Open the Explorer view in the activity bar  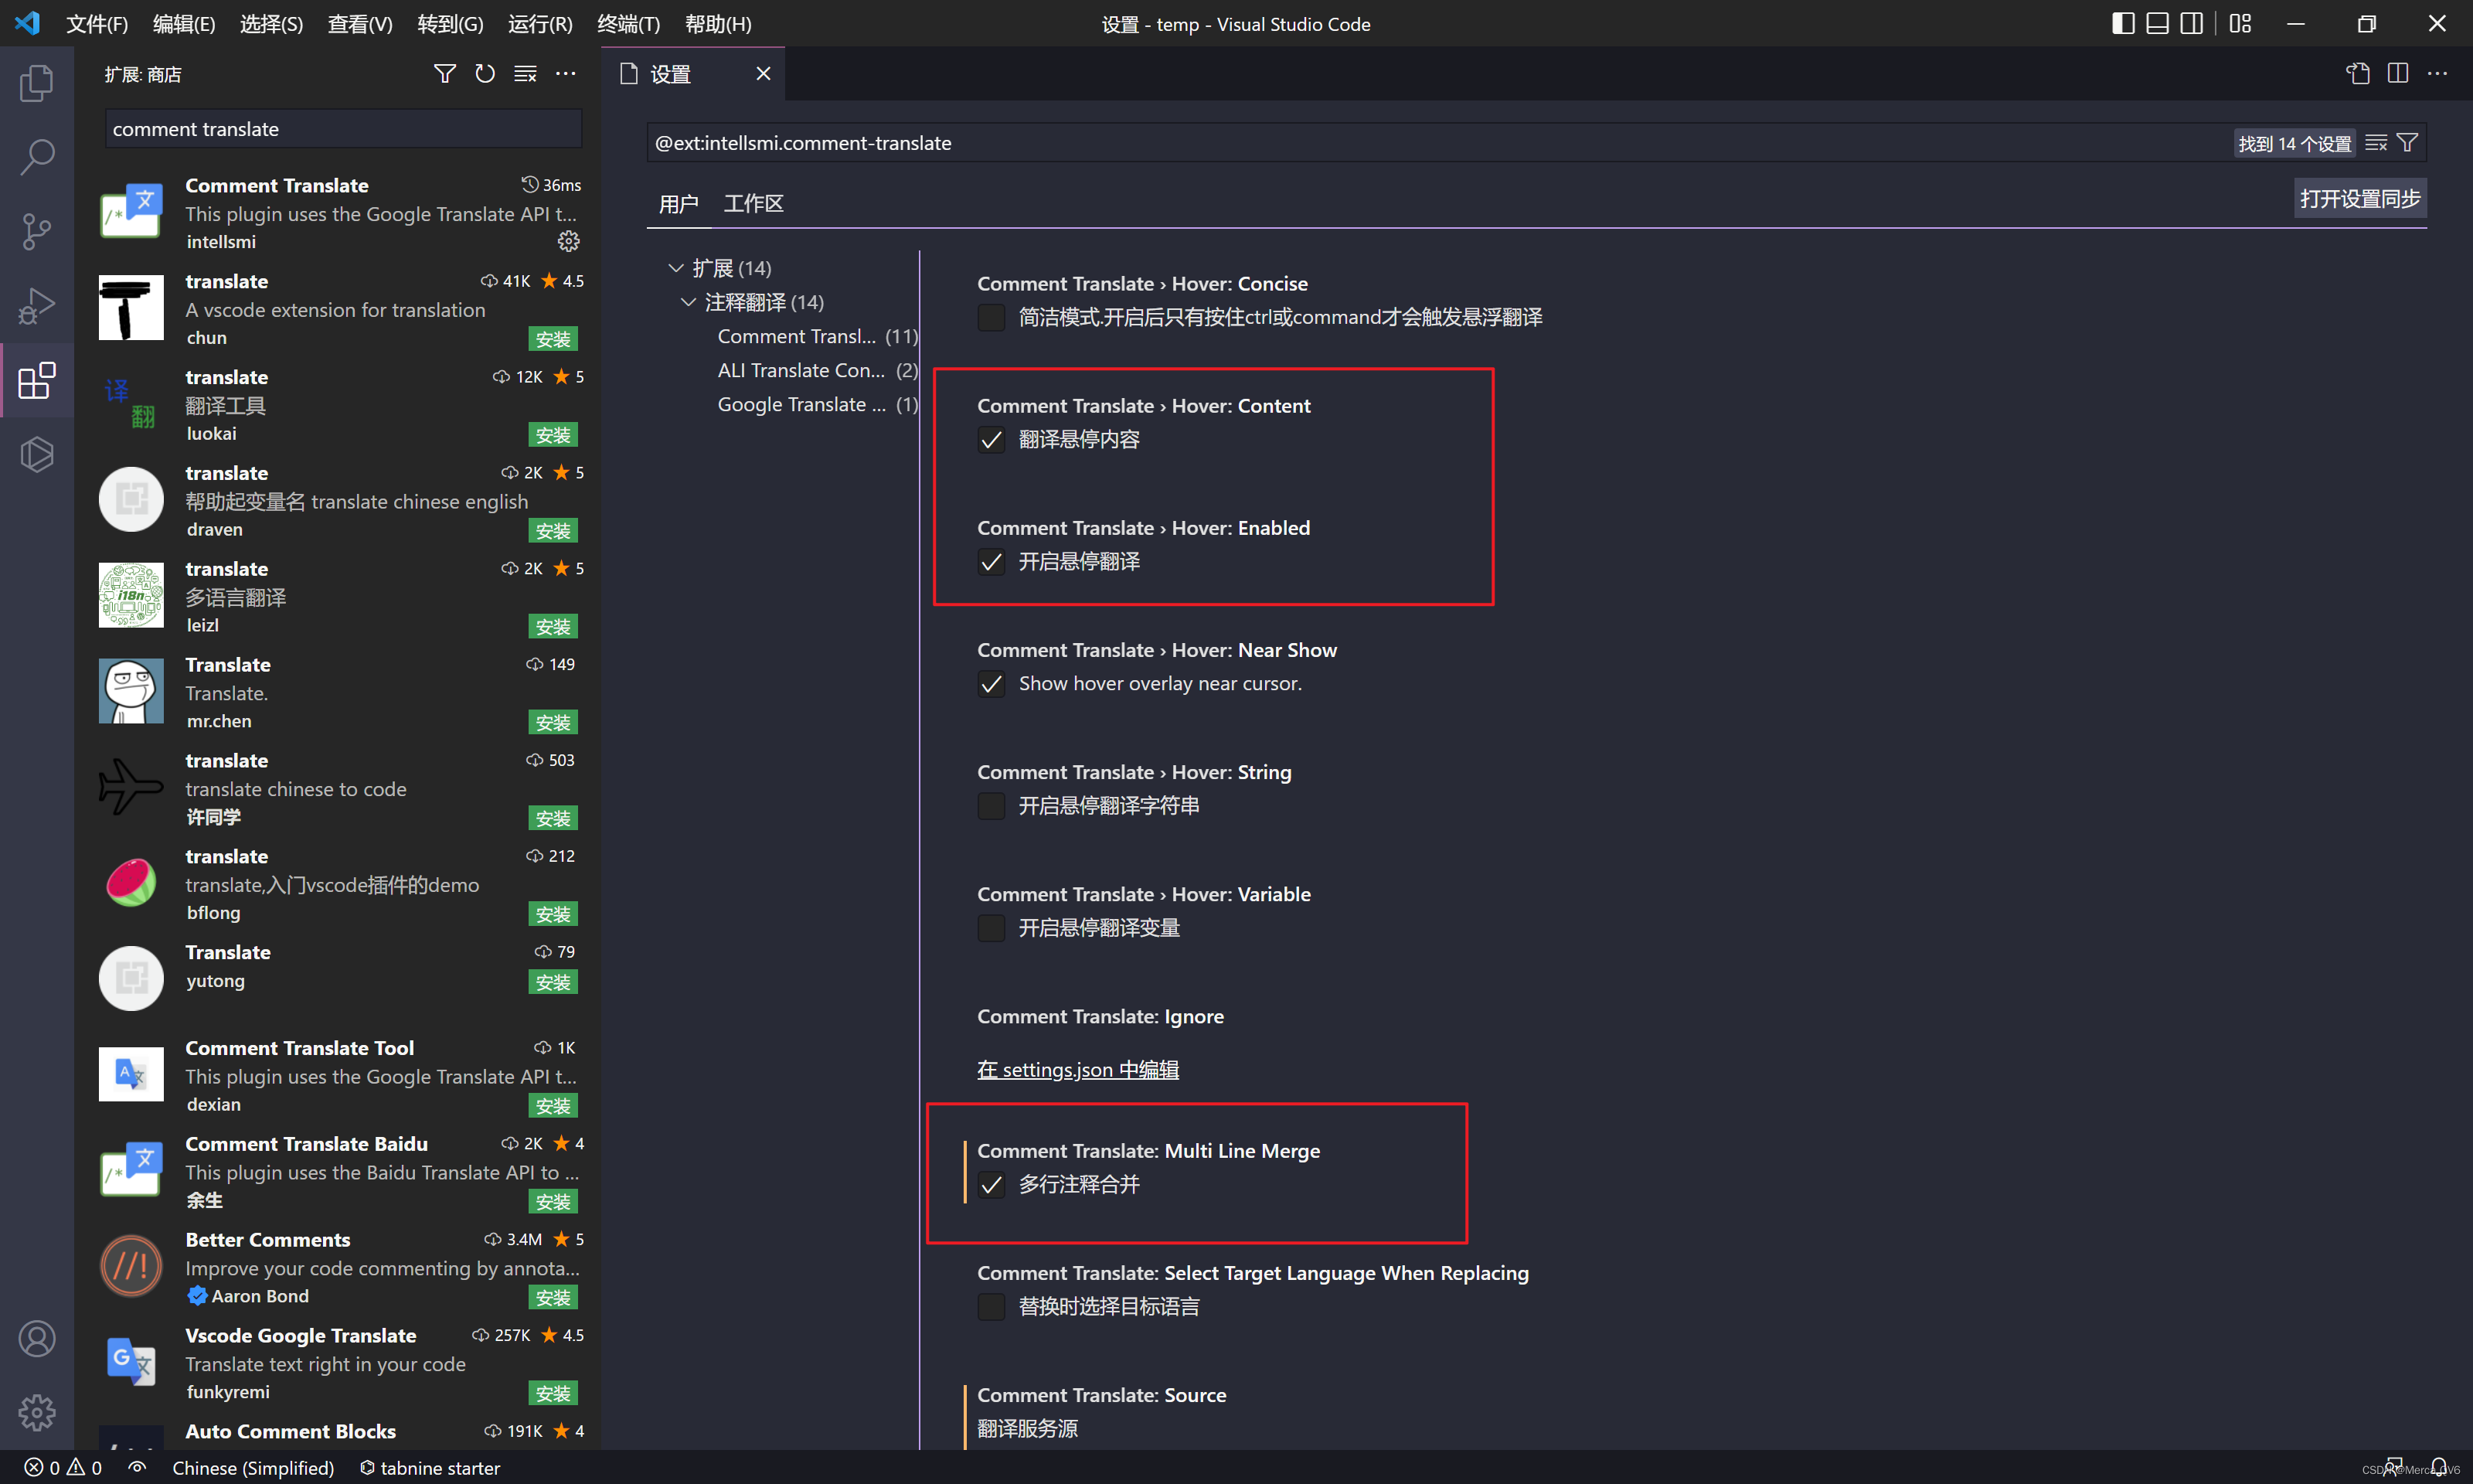click(37, 83)
